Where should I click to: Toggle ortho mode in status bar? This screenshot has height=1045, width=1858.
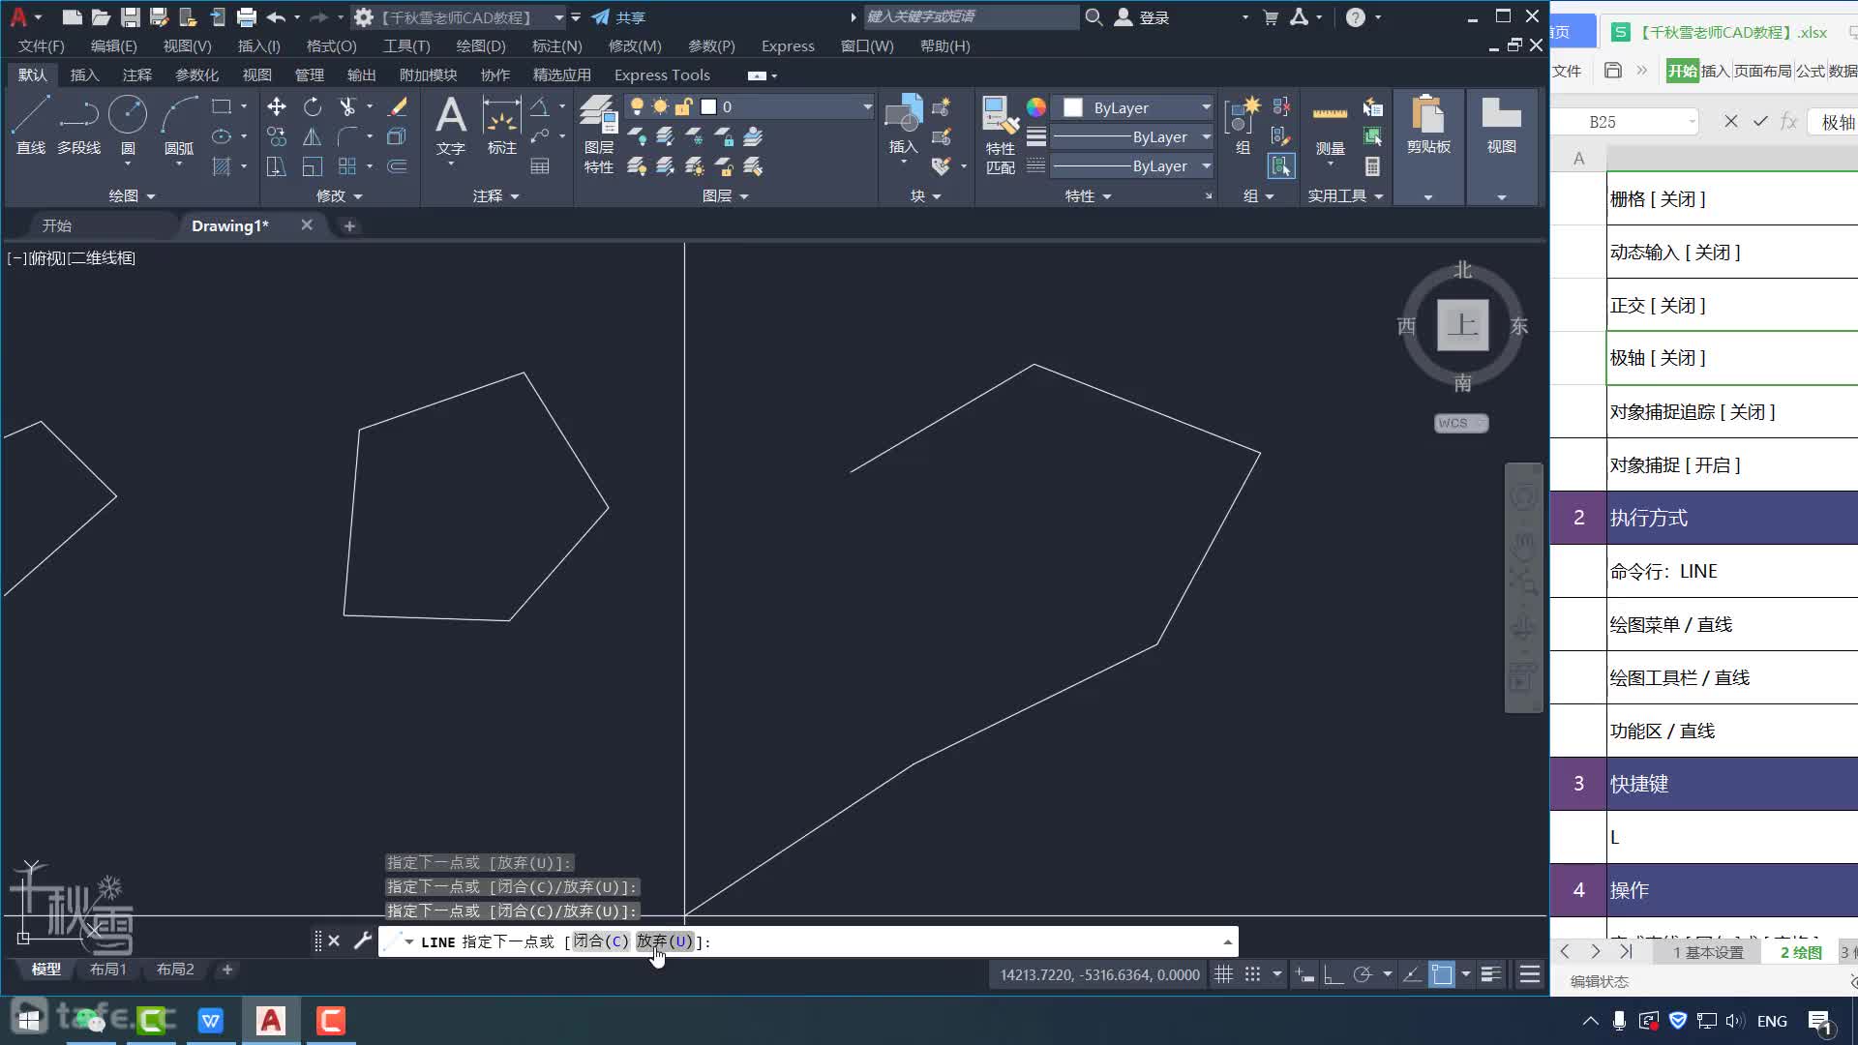[x=1334, y=974]
